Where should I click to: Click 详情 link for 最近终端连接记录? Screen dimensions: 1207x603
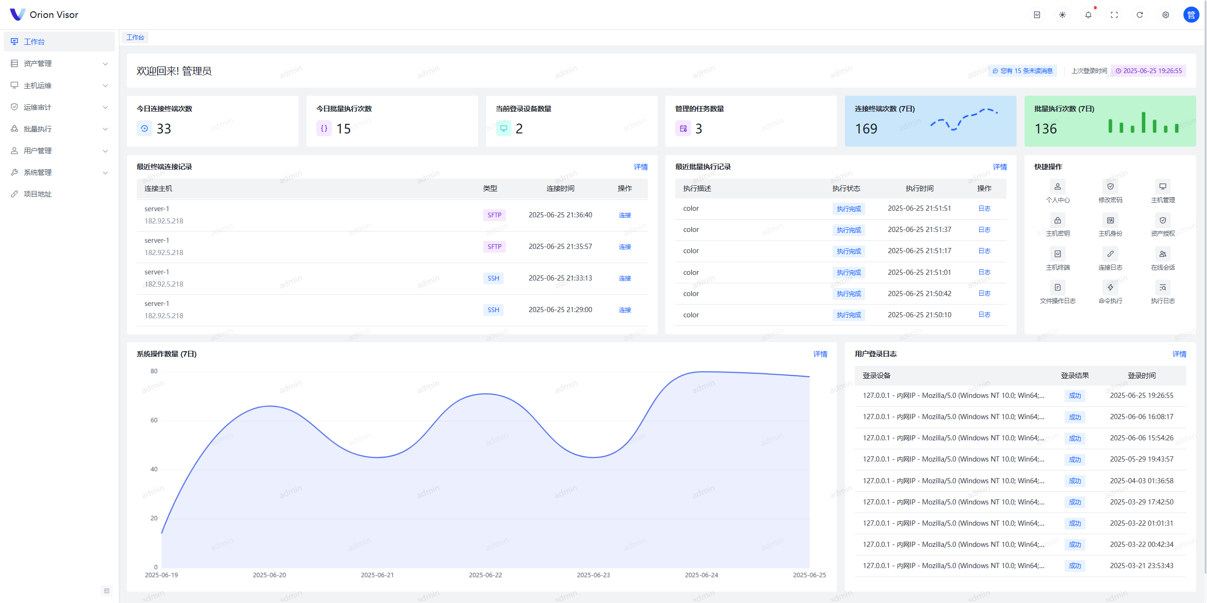pyautogui.click(x=640, y=167)
